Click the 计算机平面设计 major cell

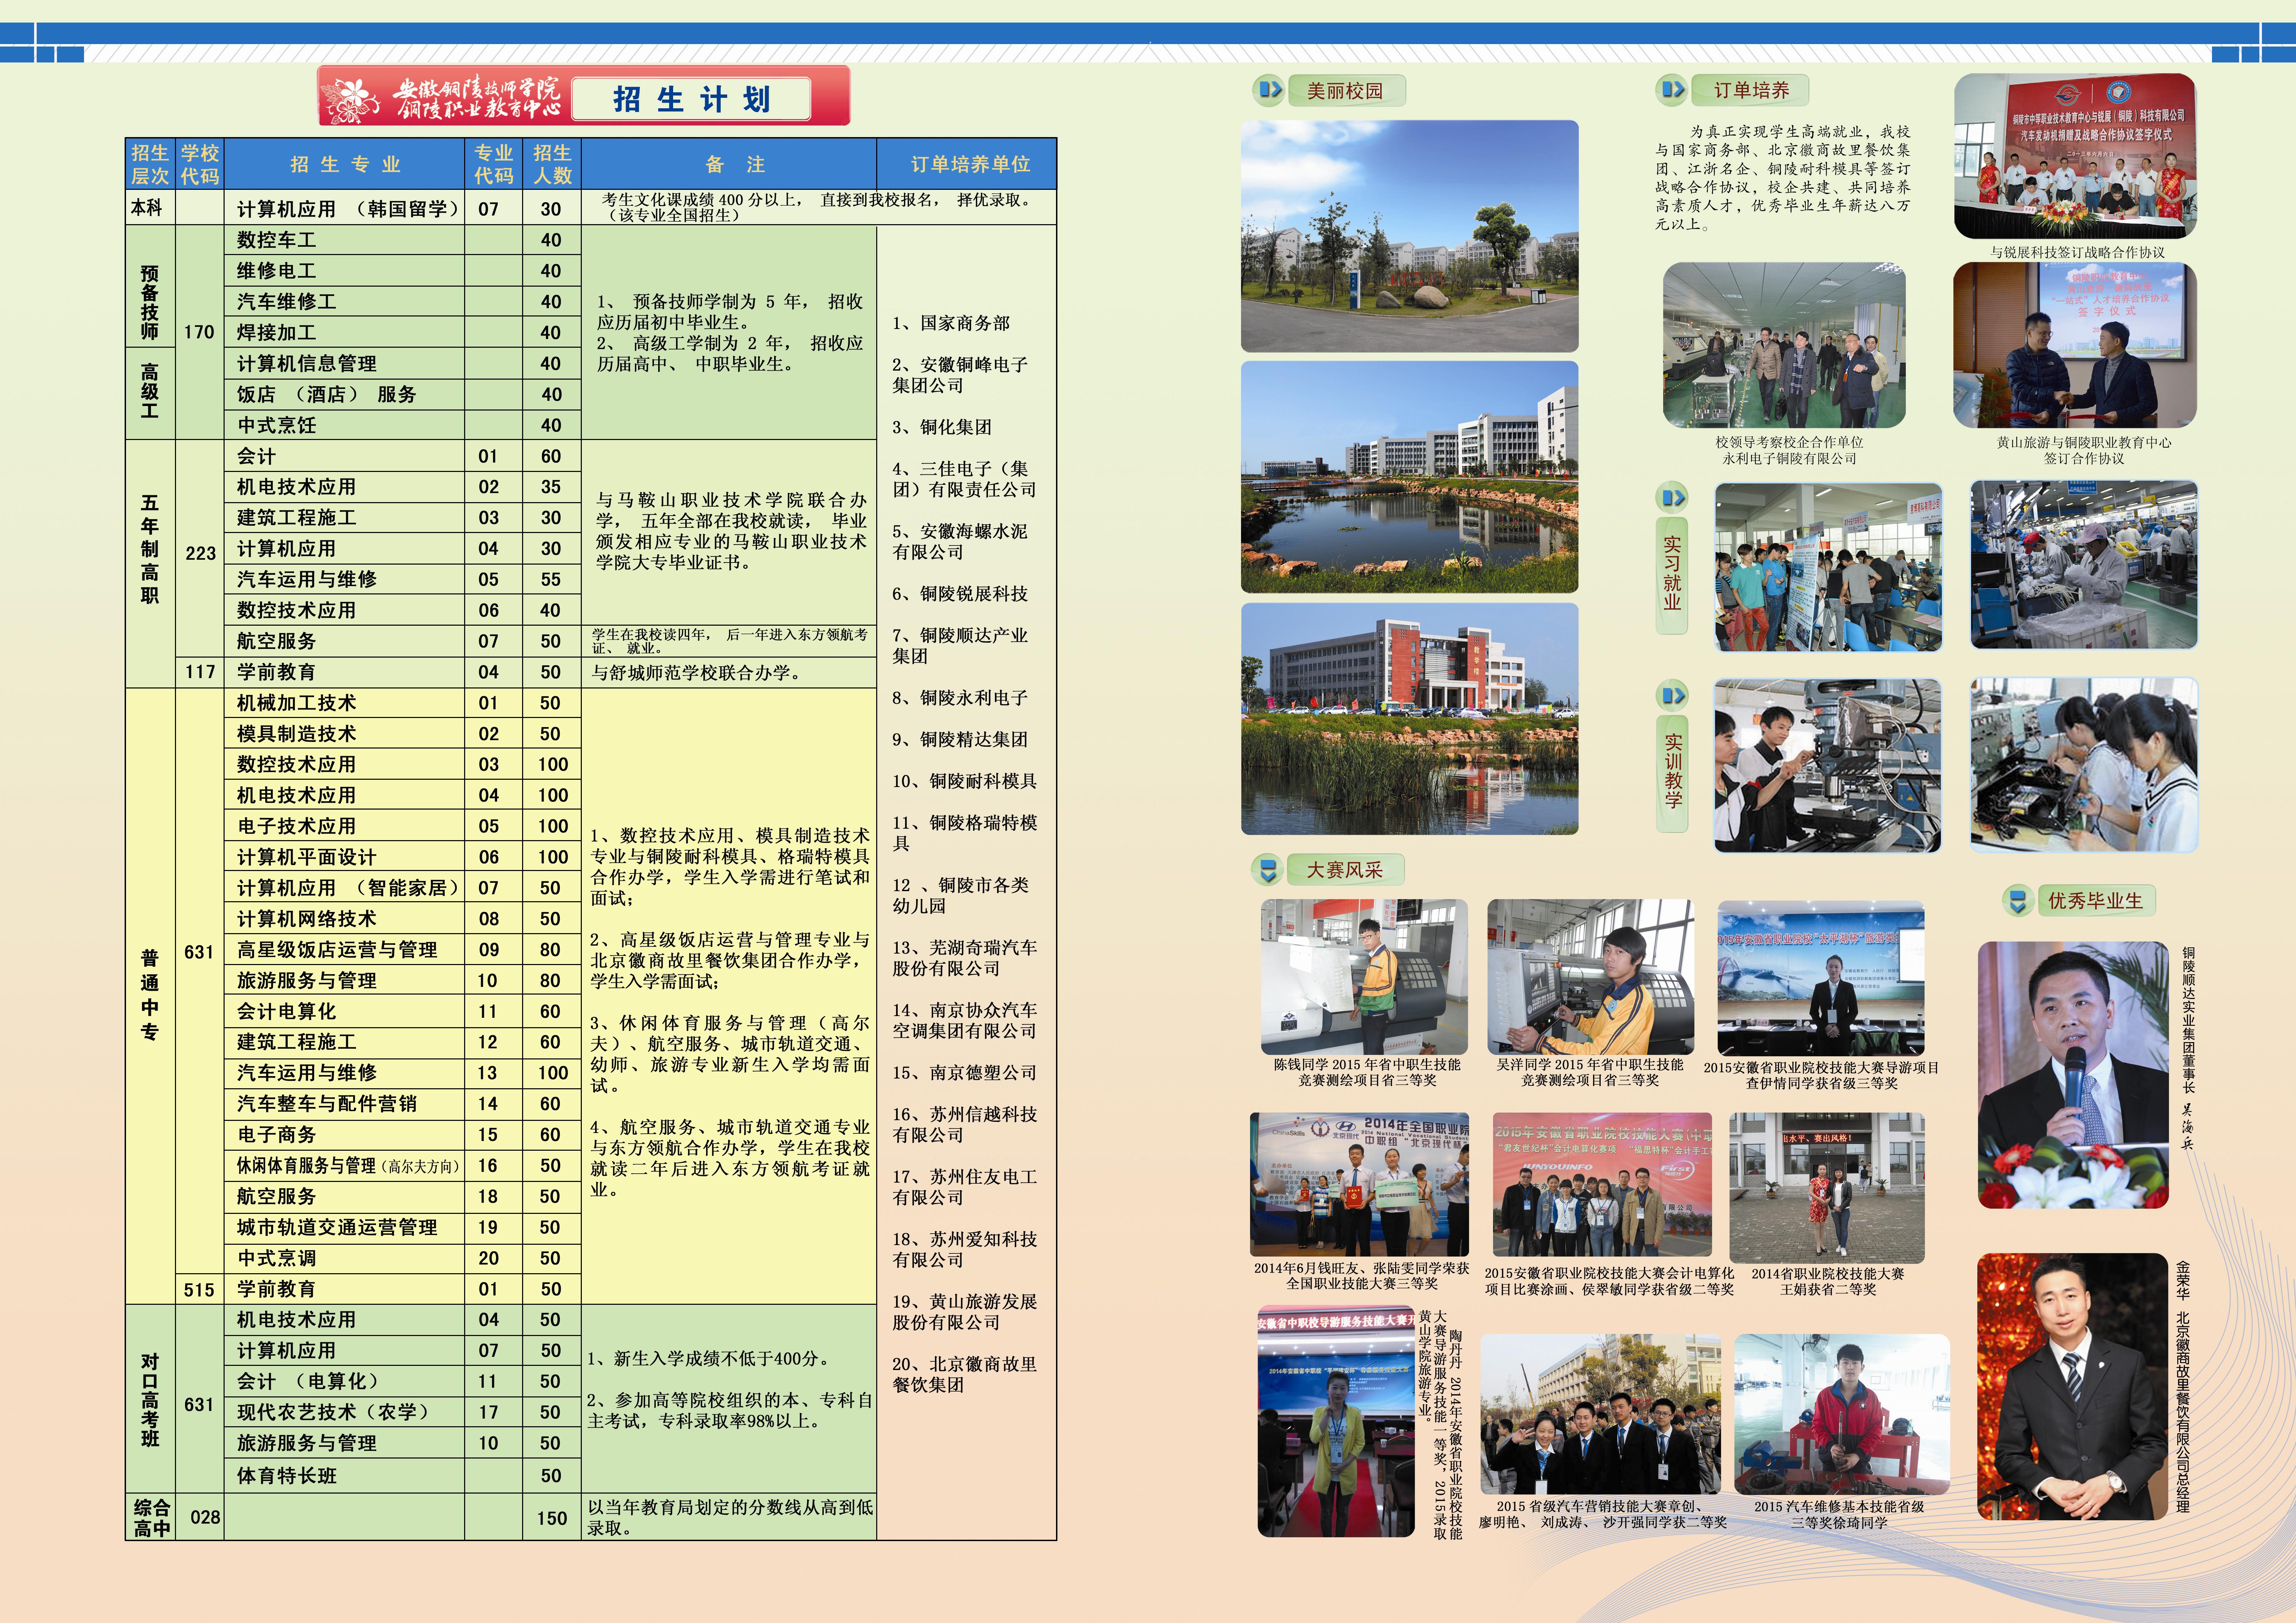(x=345, y=856)
